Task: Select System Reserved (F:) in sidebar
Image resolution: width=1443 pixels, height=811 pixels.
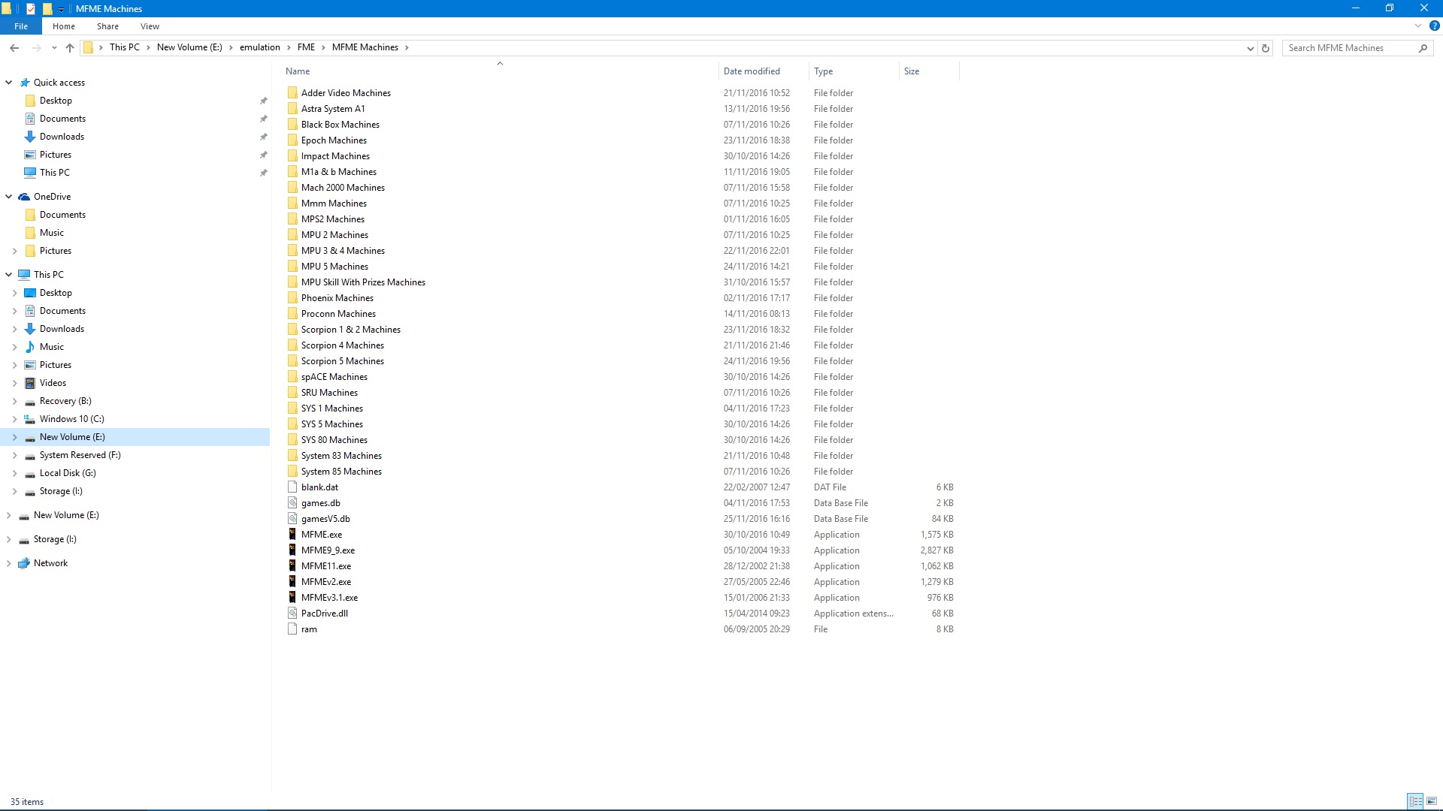Action: 80,455
